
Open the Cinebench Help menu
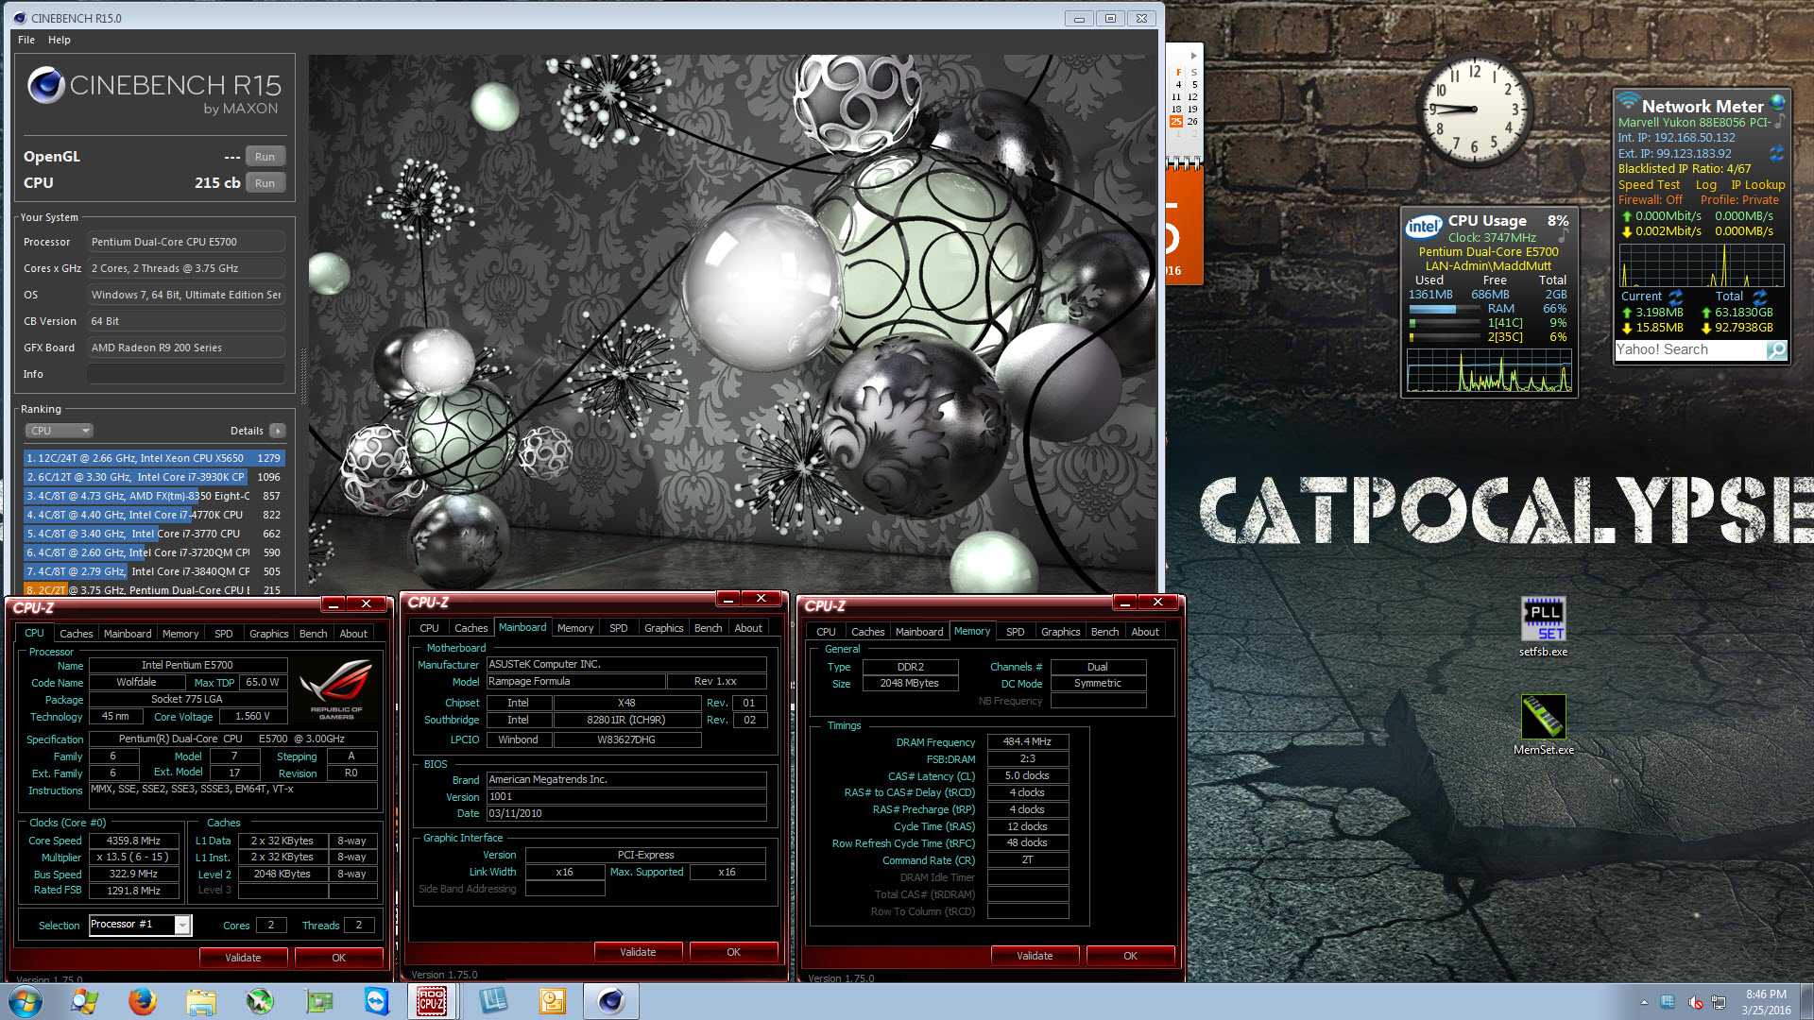[x=60, y=40]
